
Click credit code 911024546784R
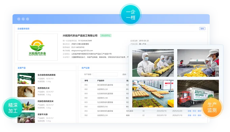pyautogui.click(x=85, y=41)
